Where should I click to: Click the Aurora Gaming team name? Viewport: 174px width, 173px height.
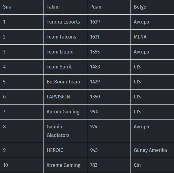click(x=63, y=112)
